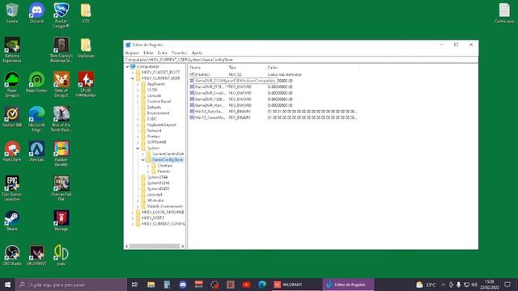Open Edge browser on taskbar
The width and height of the screenshot is (518, 291).
(262, 285)
